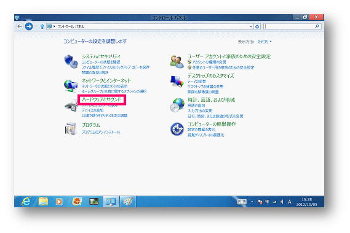Click the family safety for any user link
Screen dimensions: 350x233
click(x=223, y=67)
